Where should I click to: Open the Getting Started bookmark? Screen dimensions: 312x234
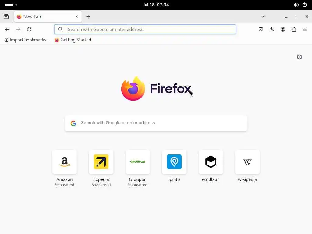(x=73, y=40)
